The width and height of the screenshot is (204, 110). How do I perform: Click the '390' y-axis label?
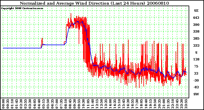pyautogui.click(x=196, y=25)
